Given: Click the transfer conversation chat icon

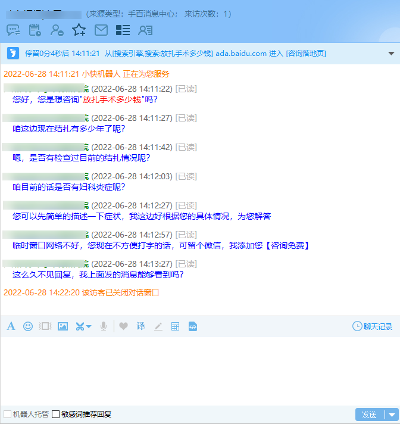Looking at the screenshot, I should pyautogui.click(x=13, y=30).
